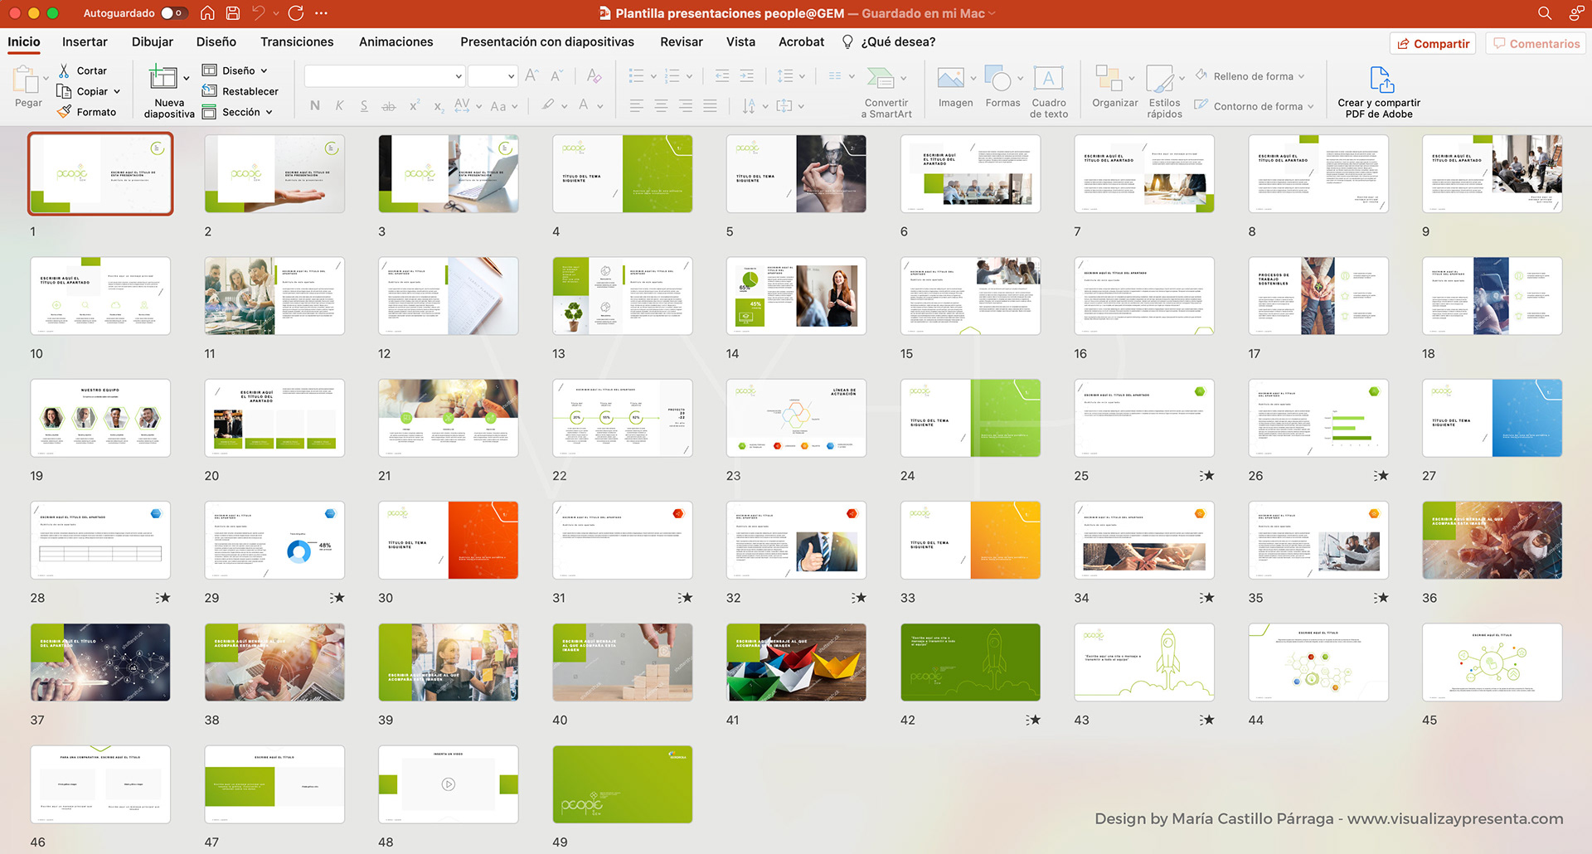
Task: Open the Acrobat tab
Action: [x=801, y=41]
